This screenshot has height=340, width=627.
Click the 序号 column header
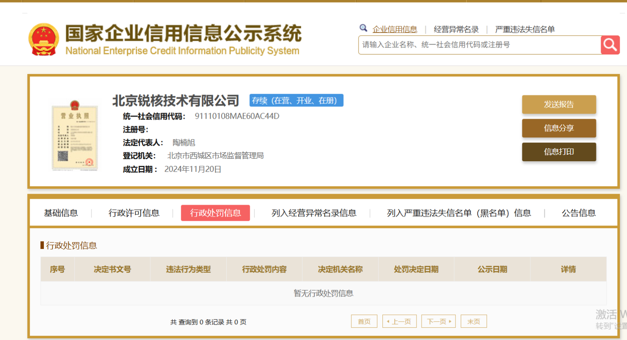pos(57,269)
